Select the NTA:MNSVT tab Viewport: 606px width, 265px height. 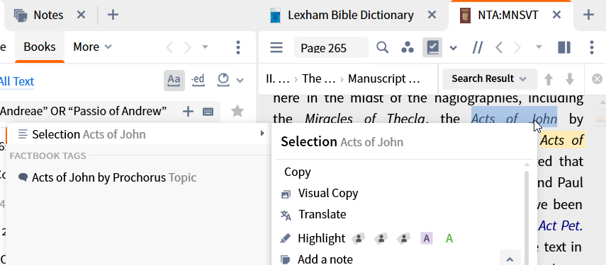coord(499,15)
